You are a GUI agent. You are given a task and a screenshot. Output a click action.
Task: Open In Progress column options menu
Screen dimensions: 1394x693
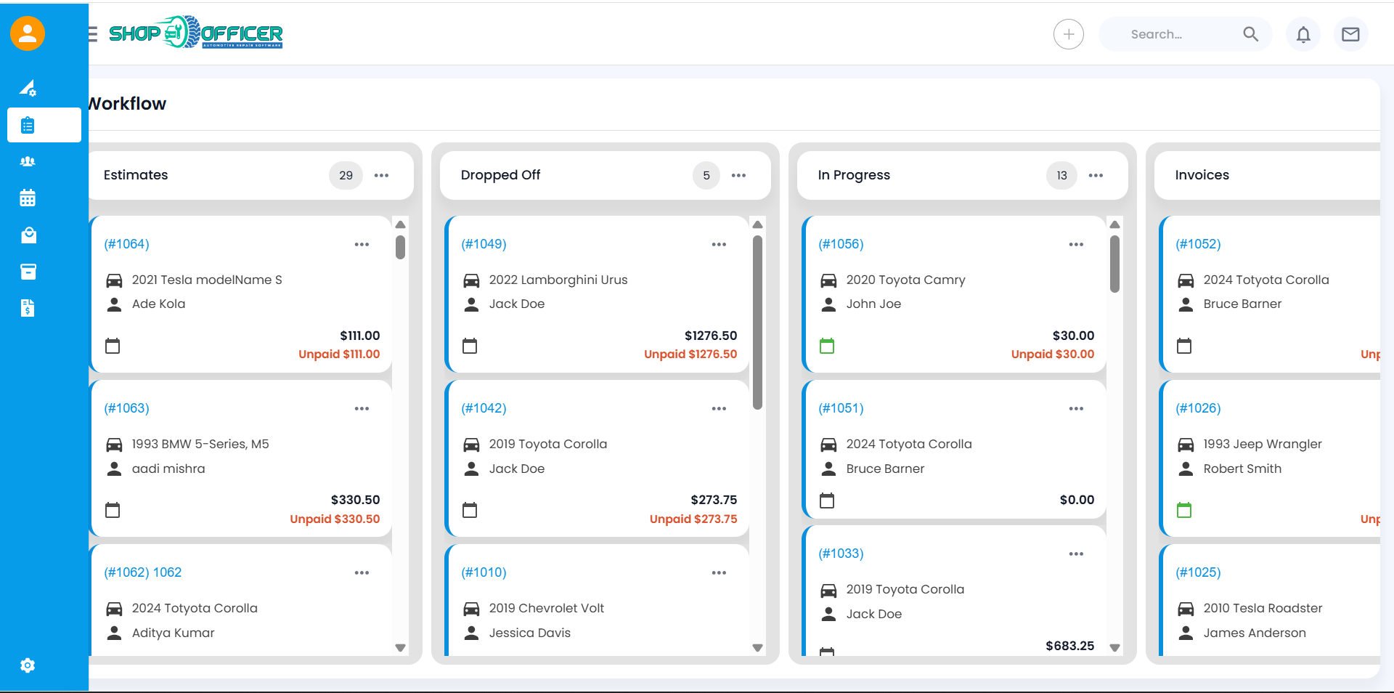coord(1096,175)
